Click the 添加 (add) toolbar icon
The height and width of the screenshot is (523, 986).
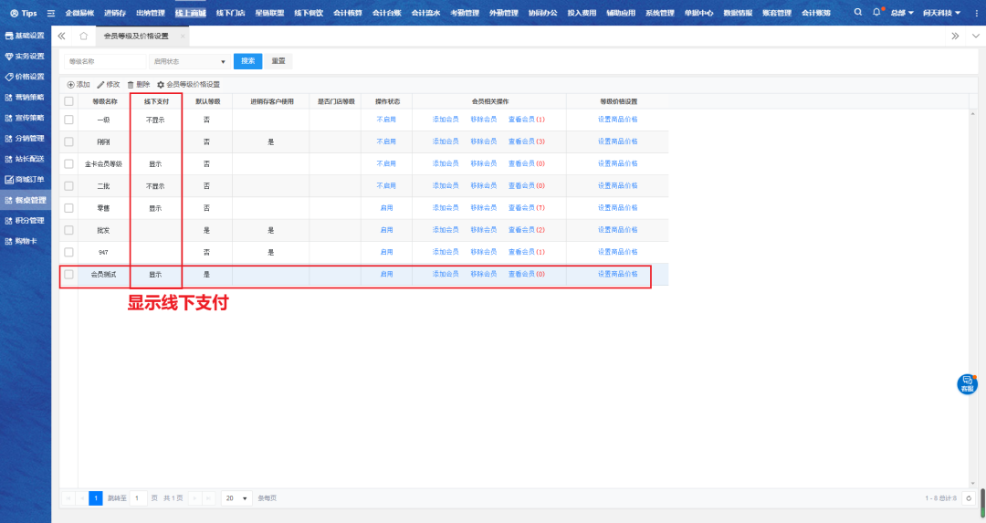tap(71, 84)
